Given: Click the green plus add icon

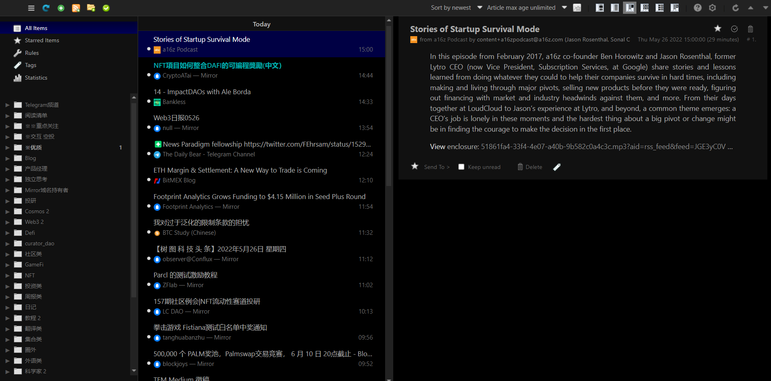Looking at the screenshot, I should (61, 8).
